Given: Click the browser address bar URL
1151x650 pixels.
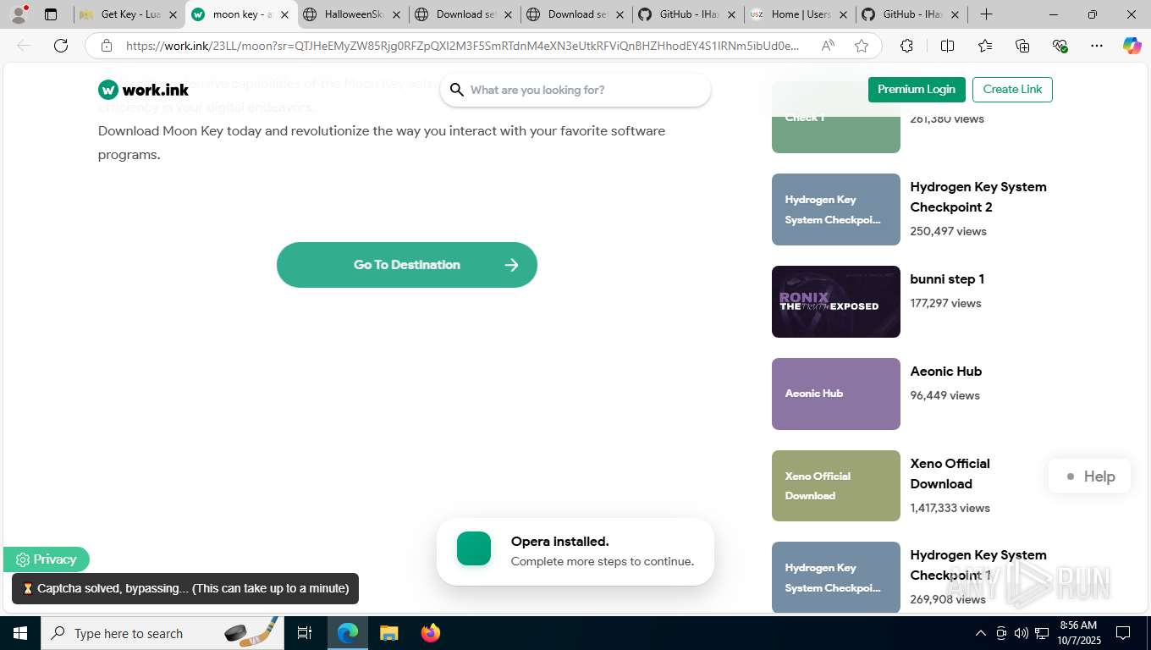Looking at the screenshot, I should [x=462, y=46].
